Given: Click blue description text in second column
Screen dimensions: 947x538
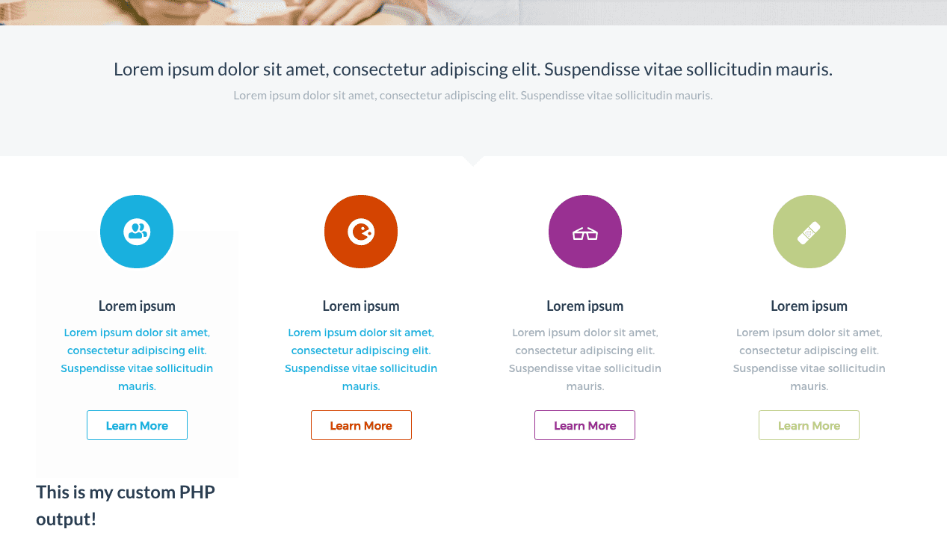Looking at the screenshot, I should (361, 359).
